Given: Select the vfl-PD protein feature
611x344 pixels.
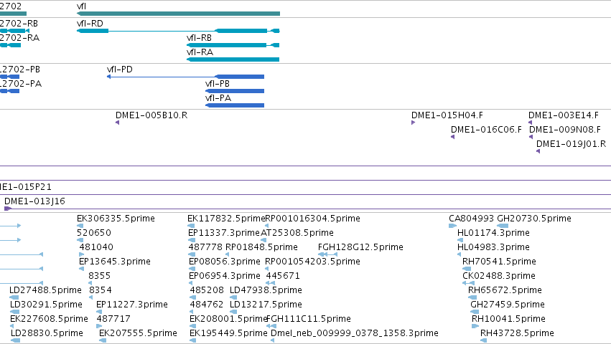Looking at the screenshot, I should coord(185,77).
